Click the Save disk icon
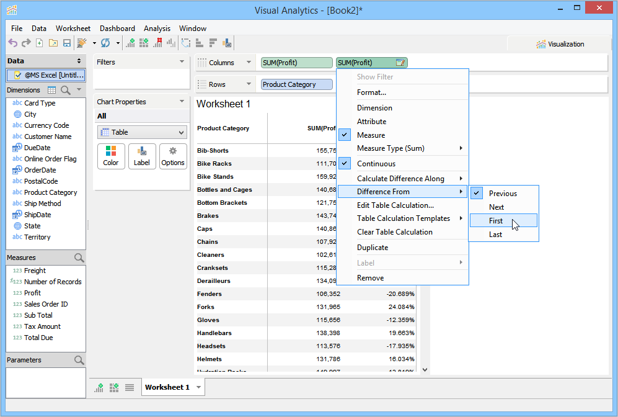Screen dimensions: 618x417 [x=66, y=43]
